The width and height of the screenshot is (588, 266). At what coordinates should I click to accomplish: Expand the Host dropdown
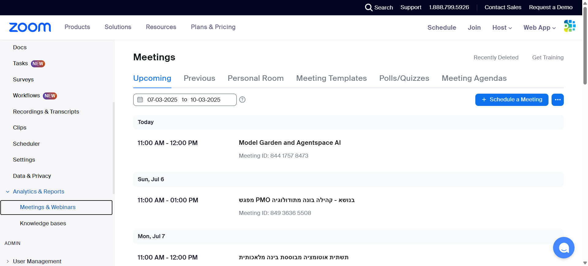[502, 28]
